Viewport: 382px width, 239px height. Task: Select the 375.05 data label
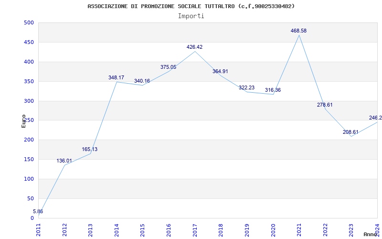[168, 67]
